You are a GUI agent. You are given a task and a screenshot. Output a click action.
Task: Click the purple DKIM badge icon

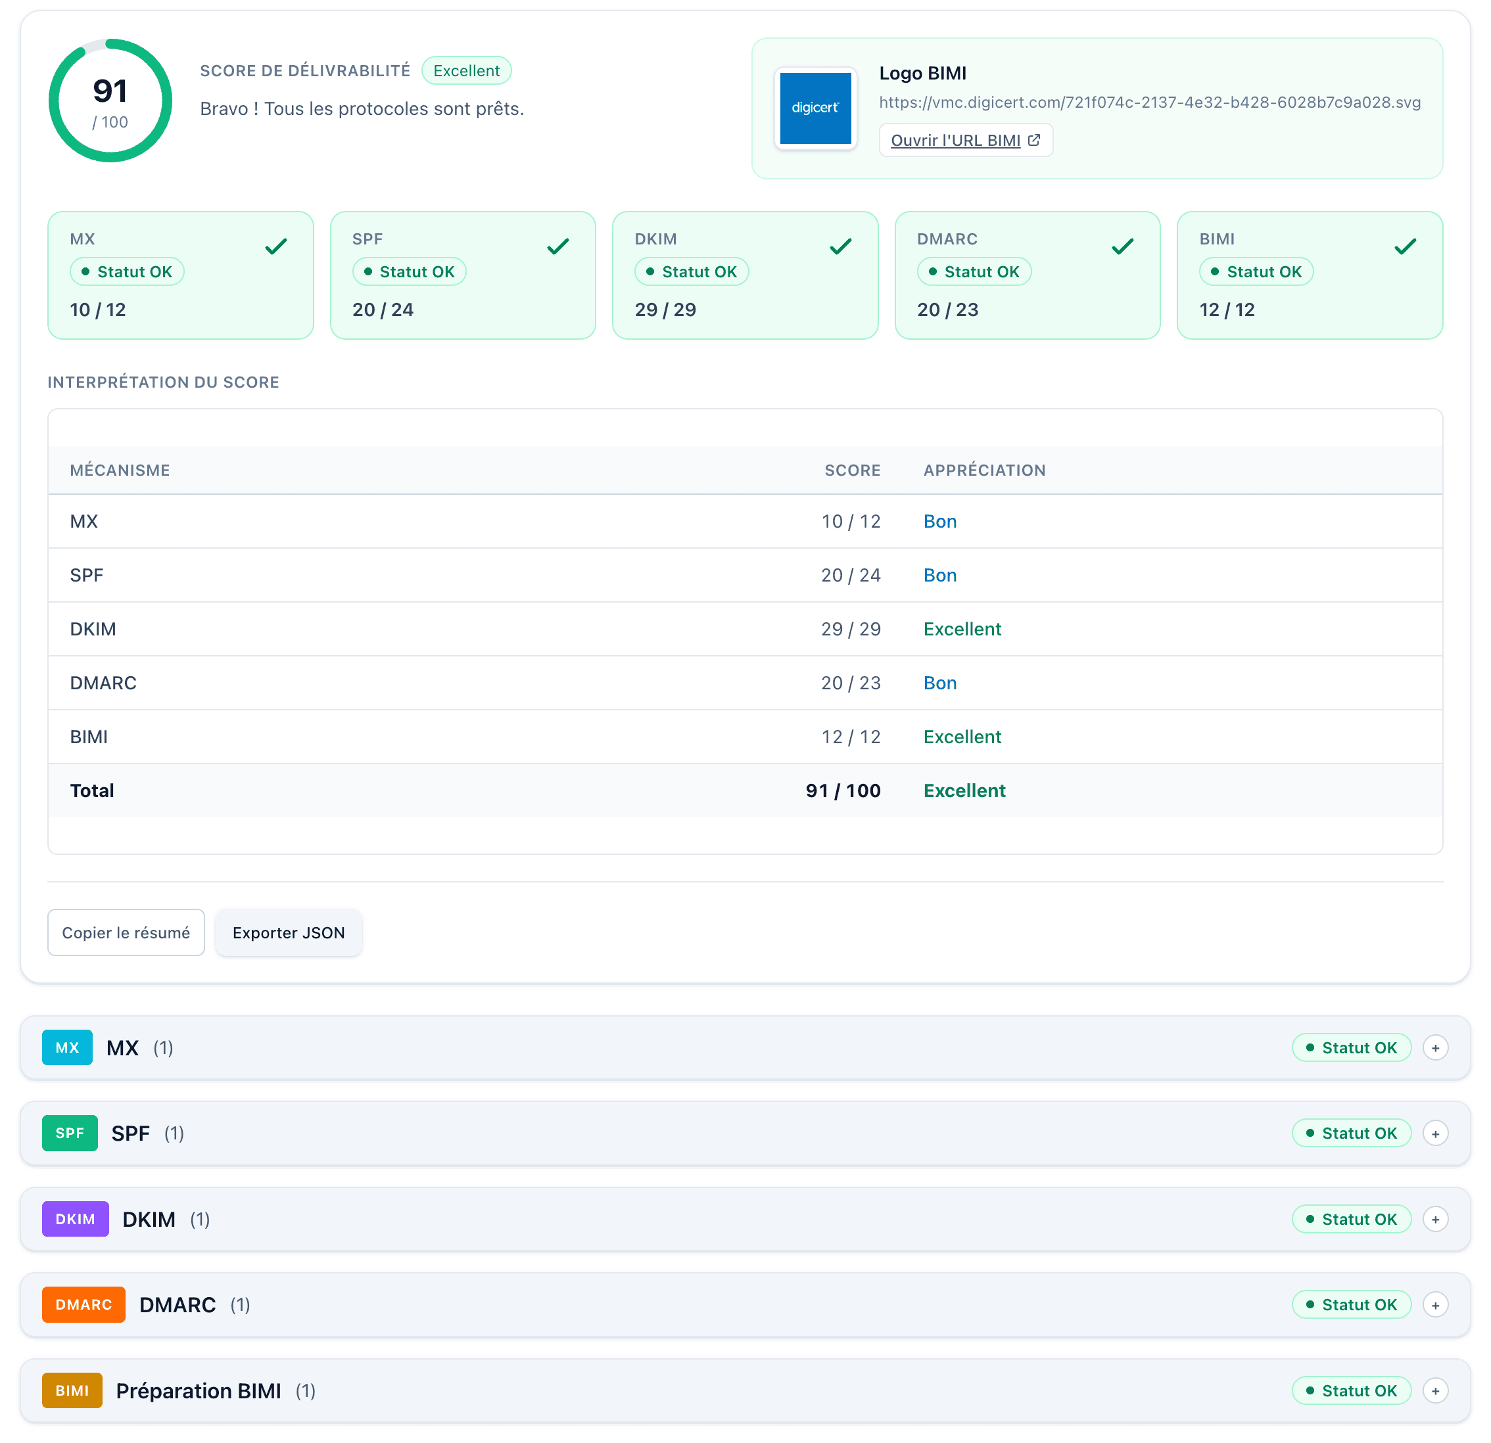[x=76, y=1219]
